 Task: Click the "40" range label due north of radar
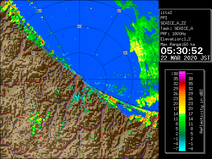pyautogui.click(x=79, y=26)
